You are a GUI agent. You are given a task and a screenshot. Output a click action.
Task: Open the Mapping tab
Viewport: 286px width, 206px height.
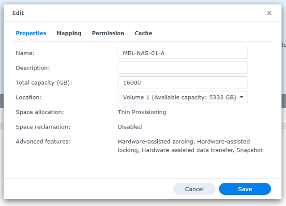[69, 33]
